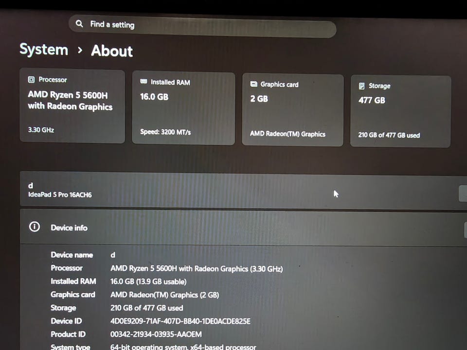The width and height of the screenshot is (467, 350).
Task: Open the Storage 477 GB card
Action: point(400,112)
